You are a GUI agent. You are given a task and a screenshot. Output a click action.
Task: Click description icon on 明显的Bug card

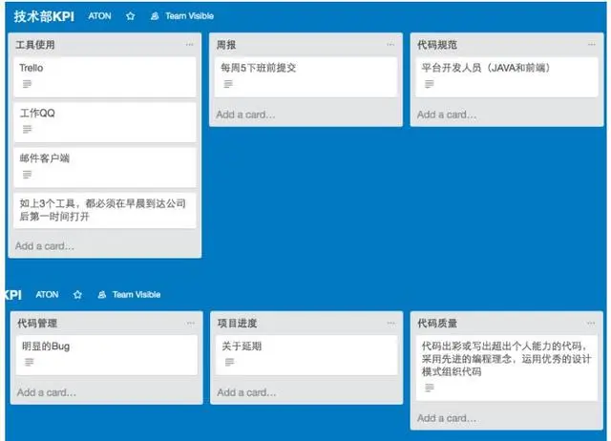coord(27,363)
